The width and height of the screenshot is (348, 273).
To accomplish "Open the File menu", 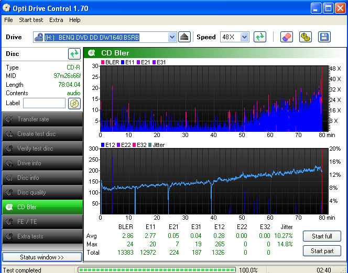I will 8,20.
